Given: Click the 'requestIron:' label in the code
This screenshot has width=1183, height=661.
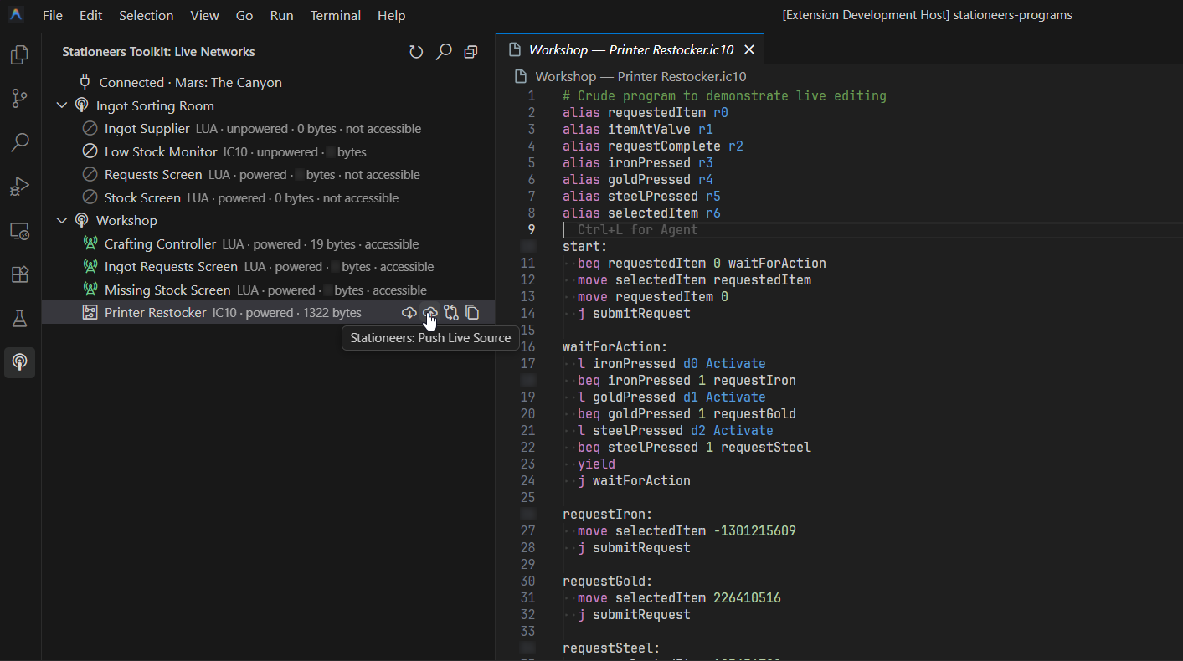Looking at the screenshot, I should [607, 514].
